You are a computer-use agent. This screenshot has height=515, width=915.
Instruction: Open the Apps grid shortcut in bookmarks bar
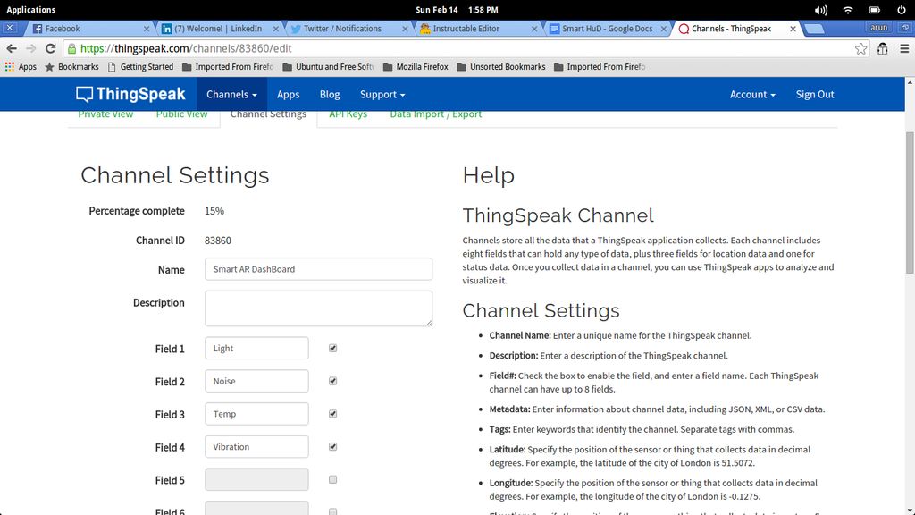pyautogui.click(x=21, y=66)
